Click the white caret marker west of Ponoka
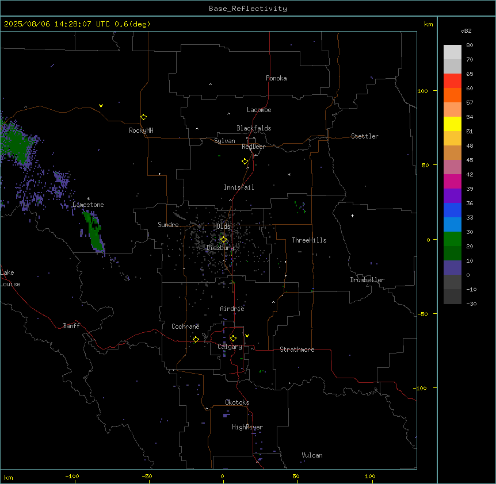The height and width of the screenshot is (484, 496). (210, 84)
